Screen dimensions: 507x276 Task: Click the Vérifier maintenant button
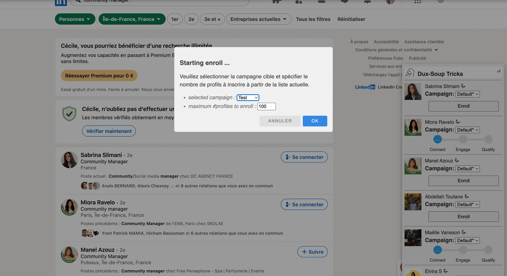tap(109, 131)
